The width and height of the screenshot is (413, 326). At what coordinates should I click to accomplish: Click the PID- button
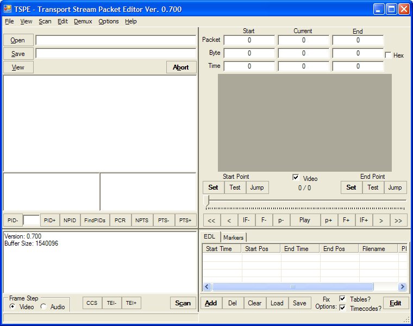click(x=13, y=220)
